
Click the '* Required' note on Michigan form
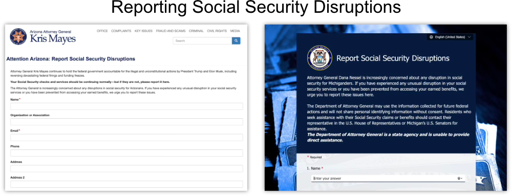314,157
